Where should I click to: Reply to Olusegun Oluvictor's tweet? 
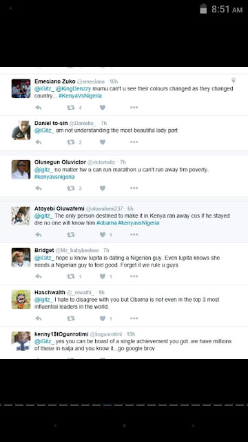click(39, 189)
